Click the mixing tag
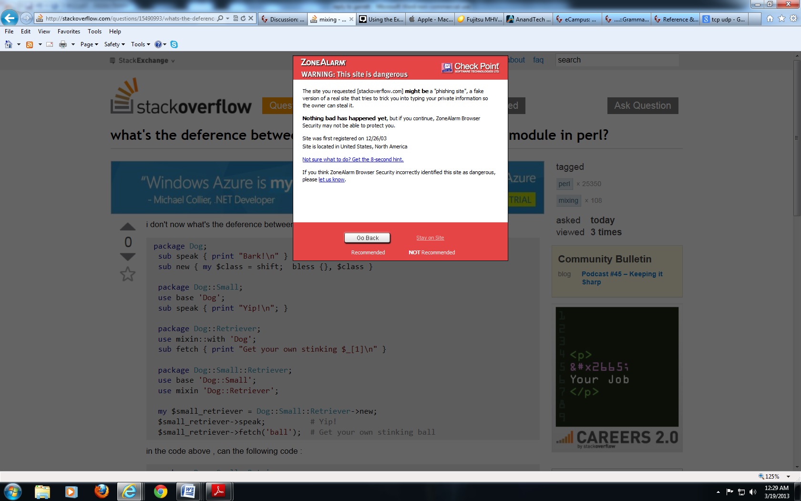 click(x=568, y=200)
